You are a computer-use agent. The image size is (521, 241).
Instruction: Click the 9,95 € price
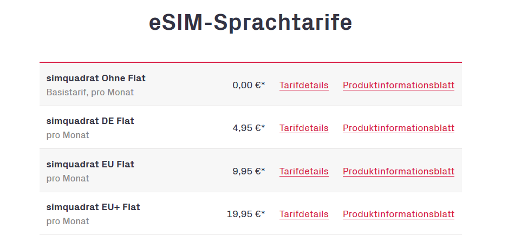(x=249, y=171)
